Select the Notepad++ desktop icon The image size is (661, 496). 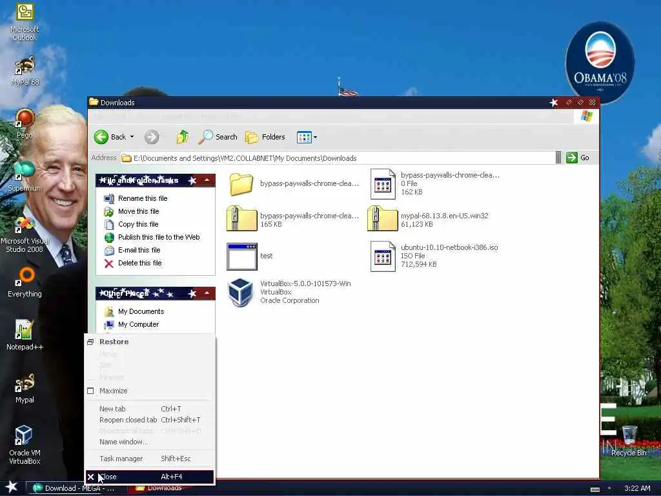coord(25,335)
